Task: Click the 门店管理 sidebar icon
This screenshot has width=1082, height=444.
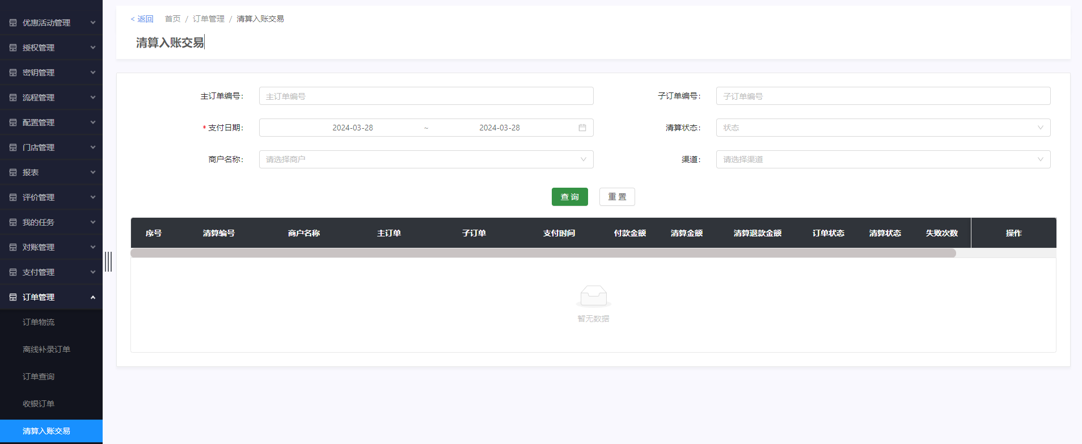Action: tap(13, 147)
